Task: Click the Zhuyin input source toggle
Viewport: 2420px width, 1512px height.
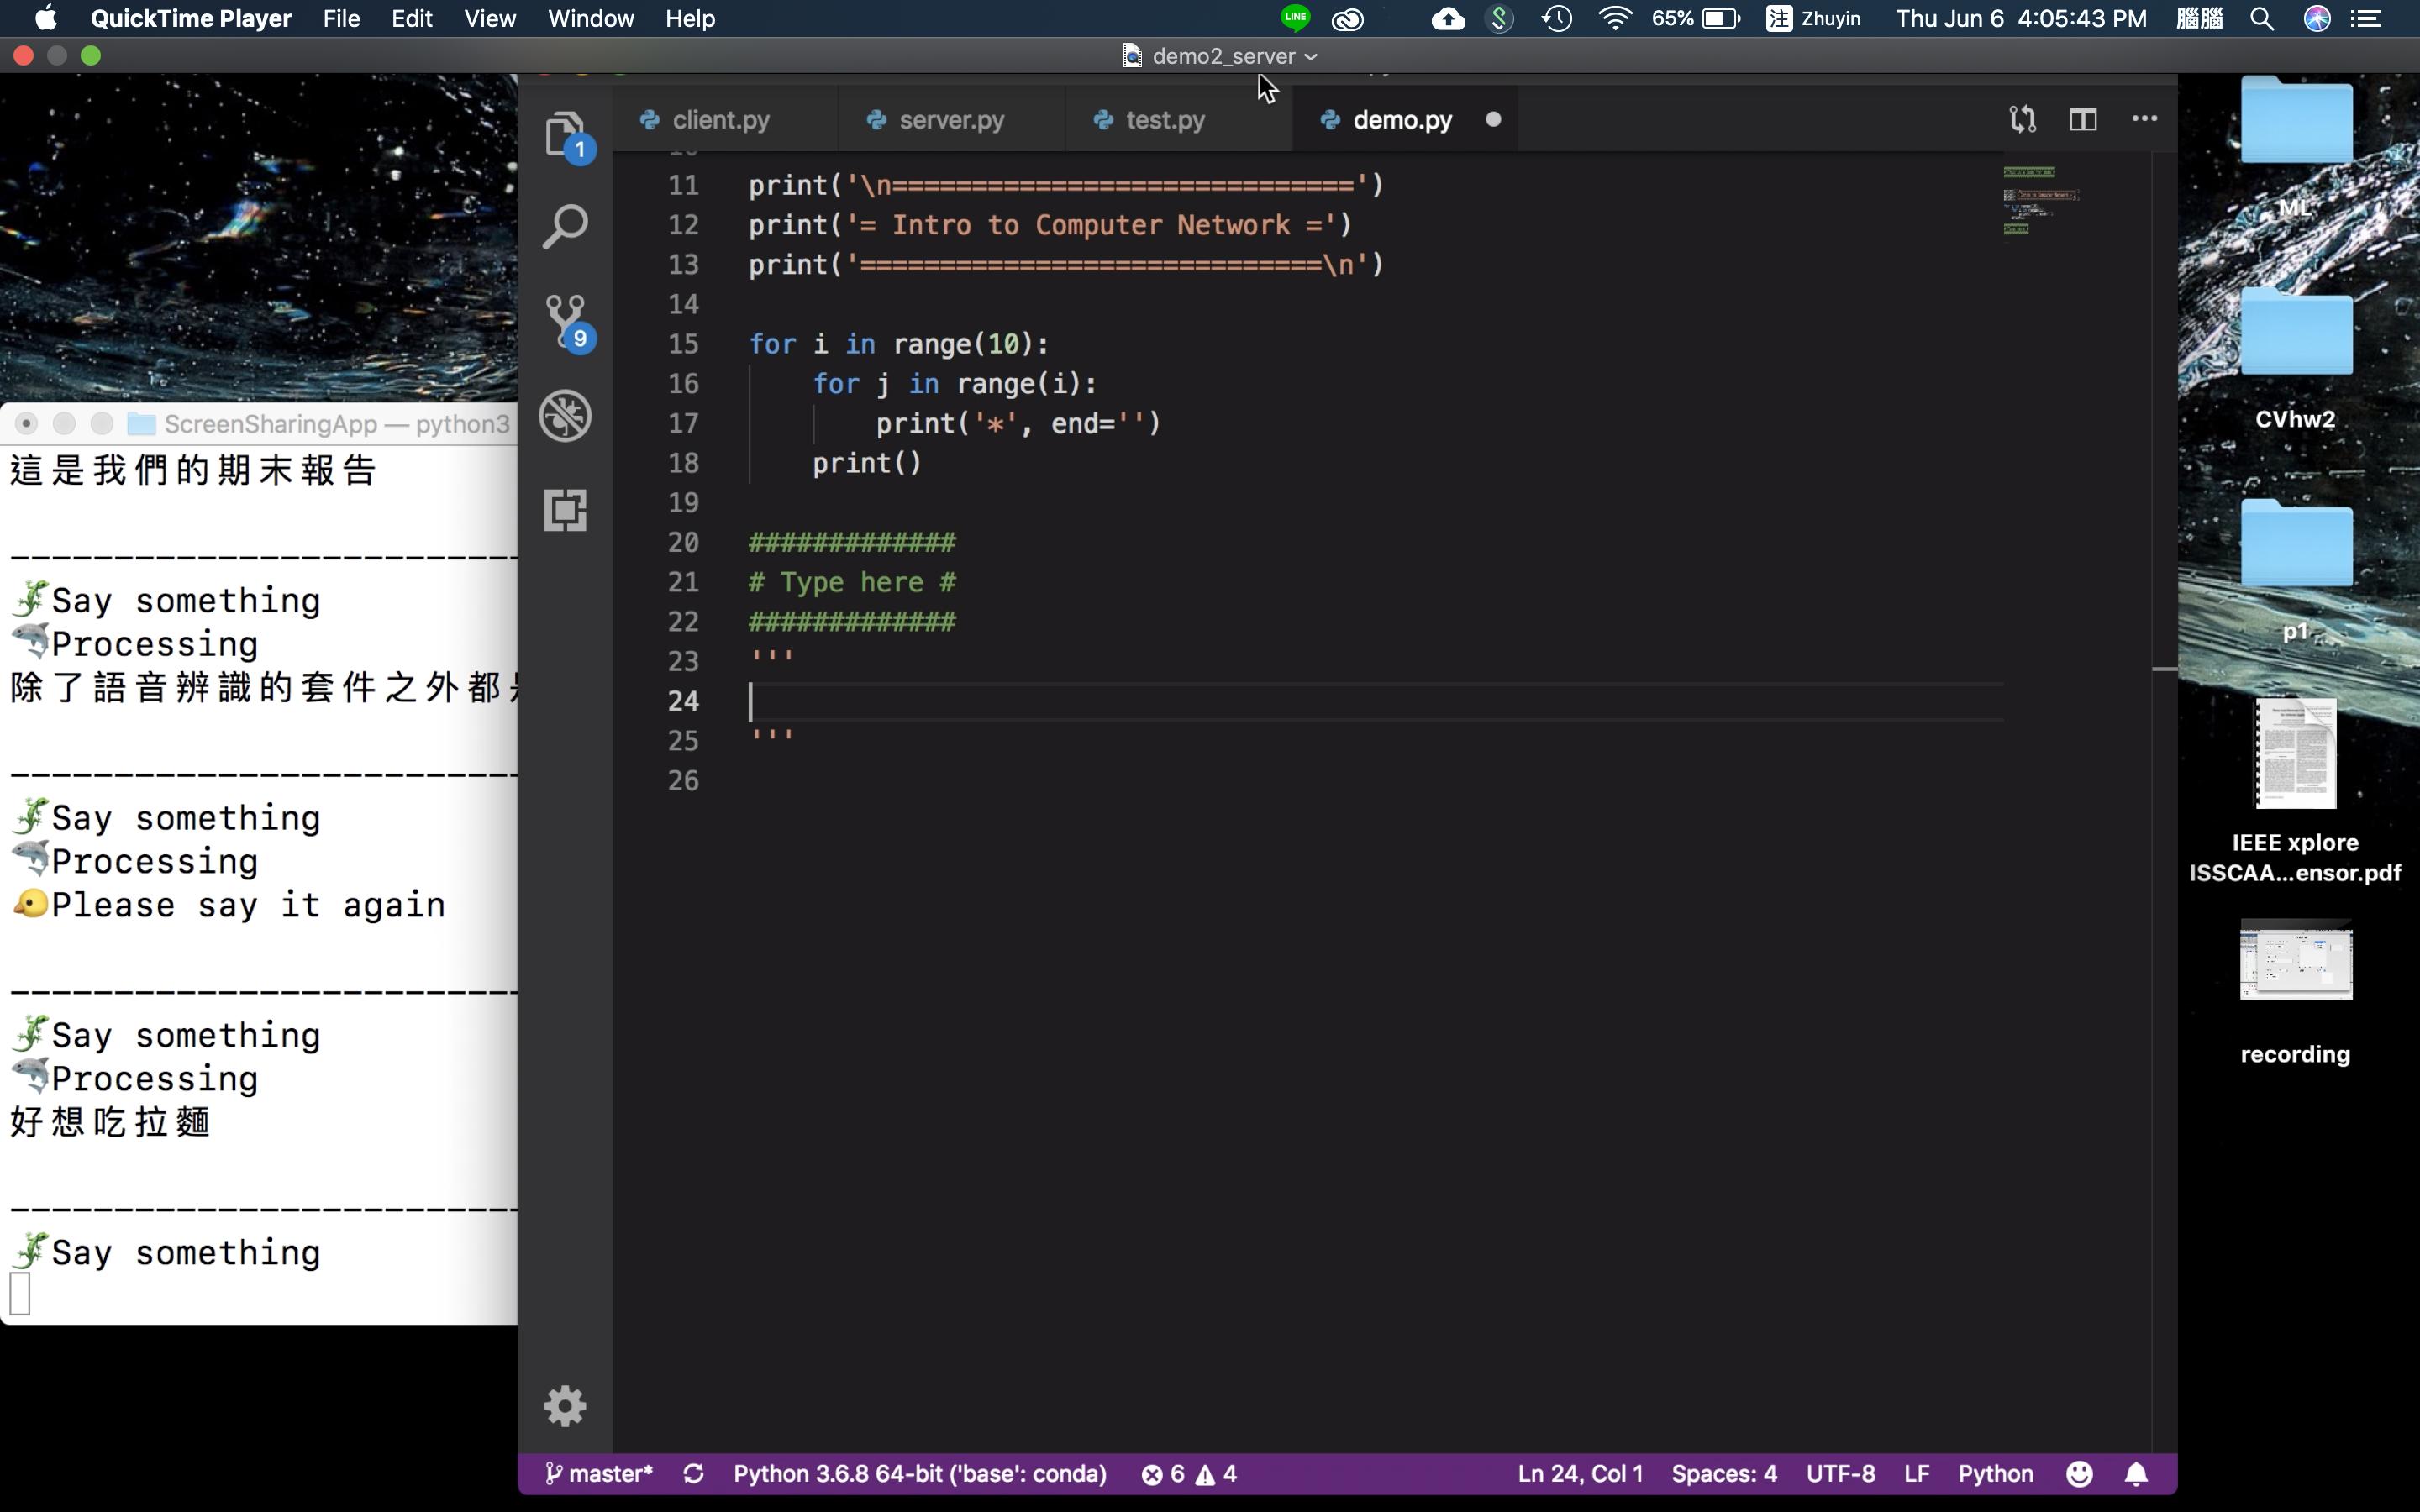Action: (1813, 19)
